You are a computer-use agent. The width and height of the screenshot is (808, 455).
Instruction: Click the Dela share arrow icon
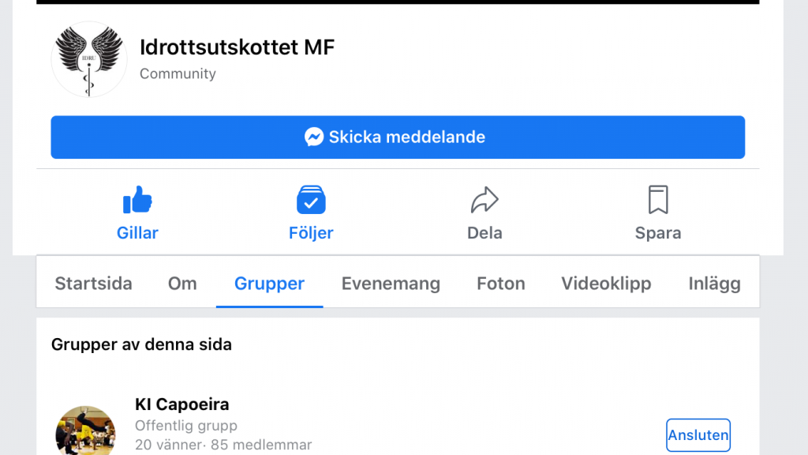[484, 200]
